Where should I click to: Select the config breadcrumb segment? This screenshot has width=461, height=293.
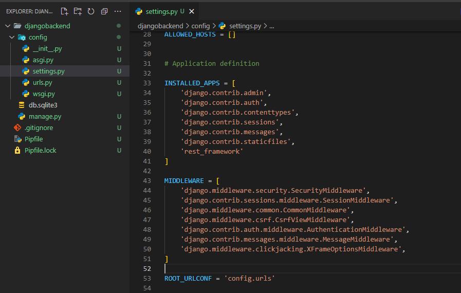pyautogui.click(x=201, y=26)
